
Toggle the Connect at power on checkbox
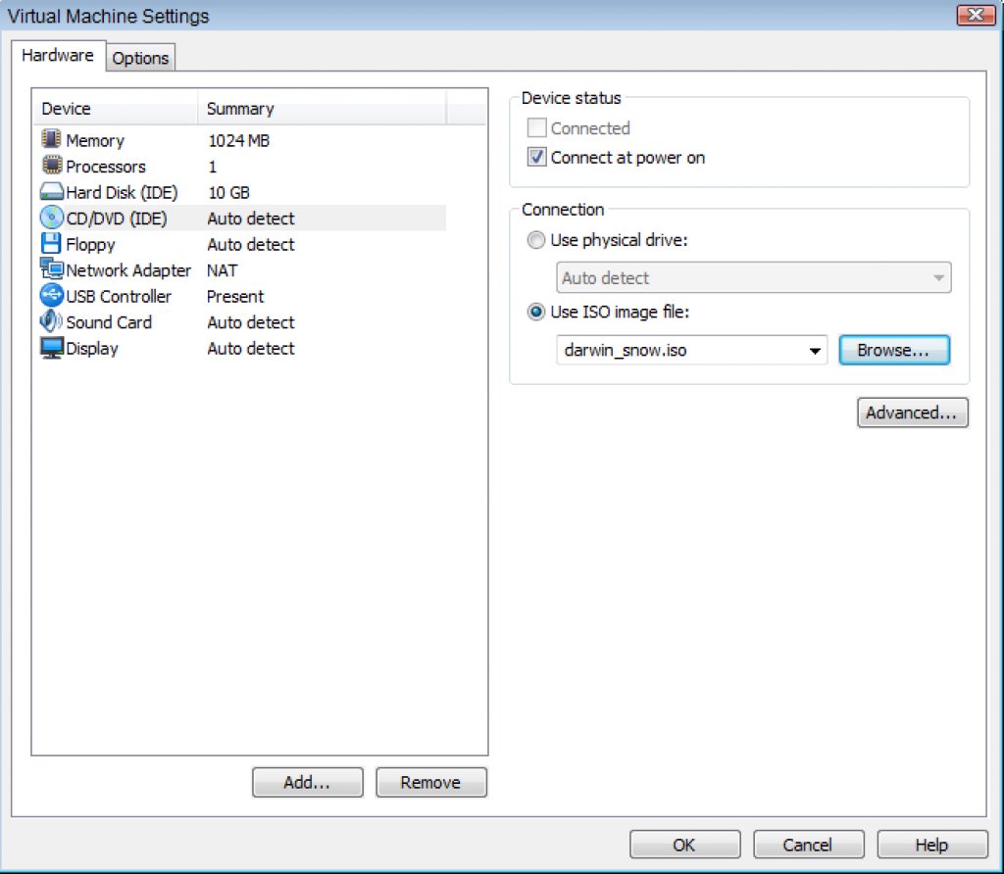click(x=536, y=158)
